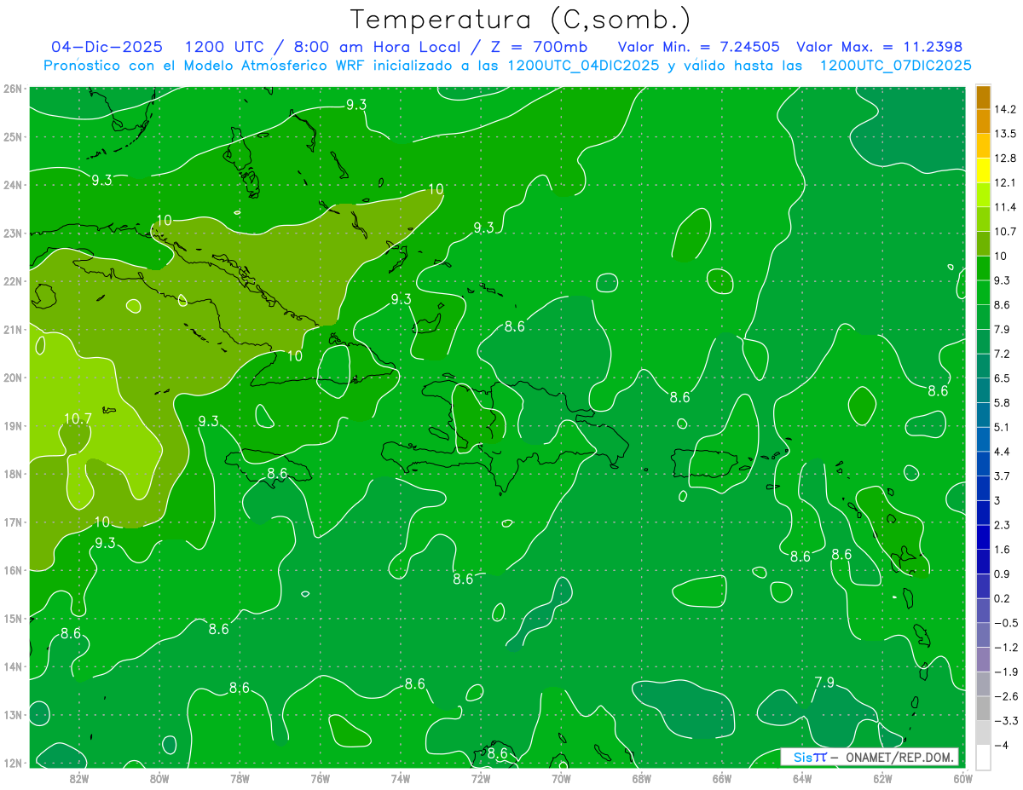The height and width of the screenshot is (790, 1023).
Task: Click legend value "-1.9"
Action: point(1006,672)
